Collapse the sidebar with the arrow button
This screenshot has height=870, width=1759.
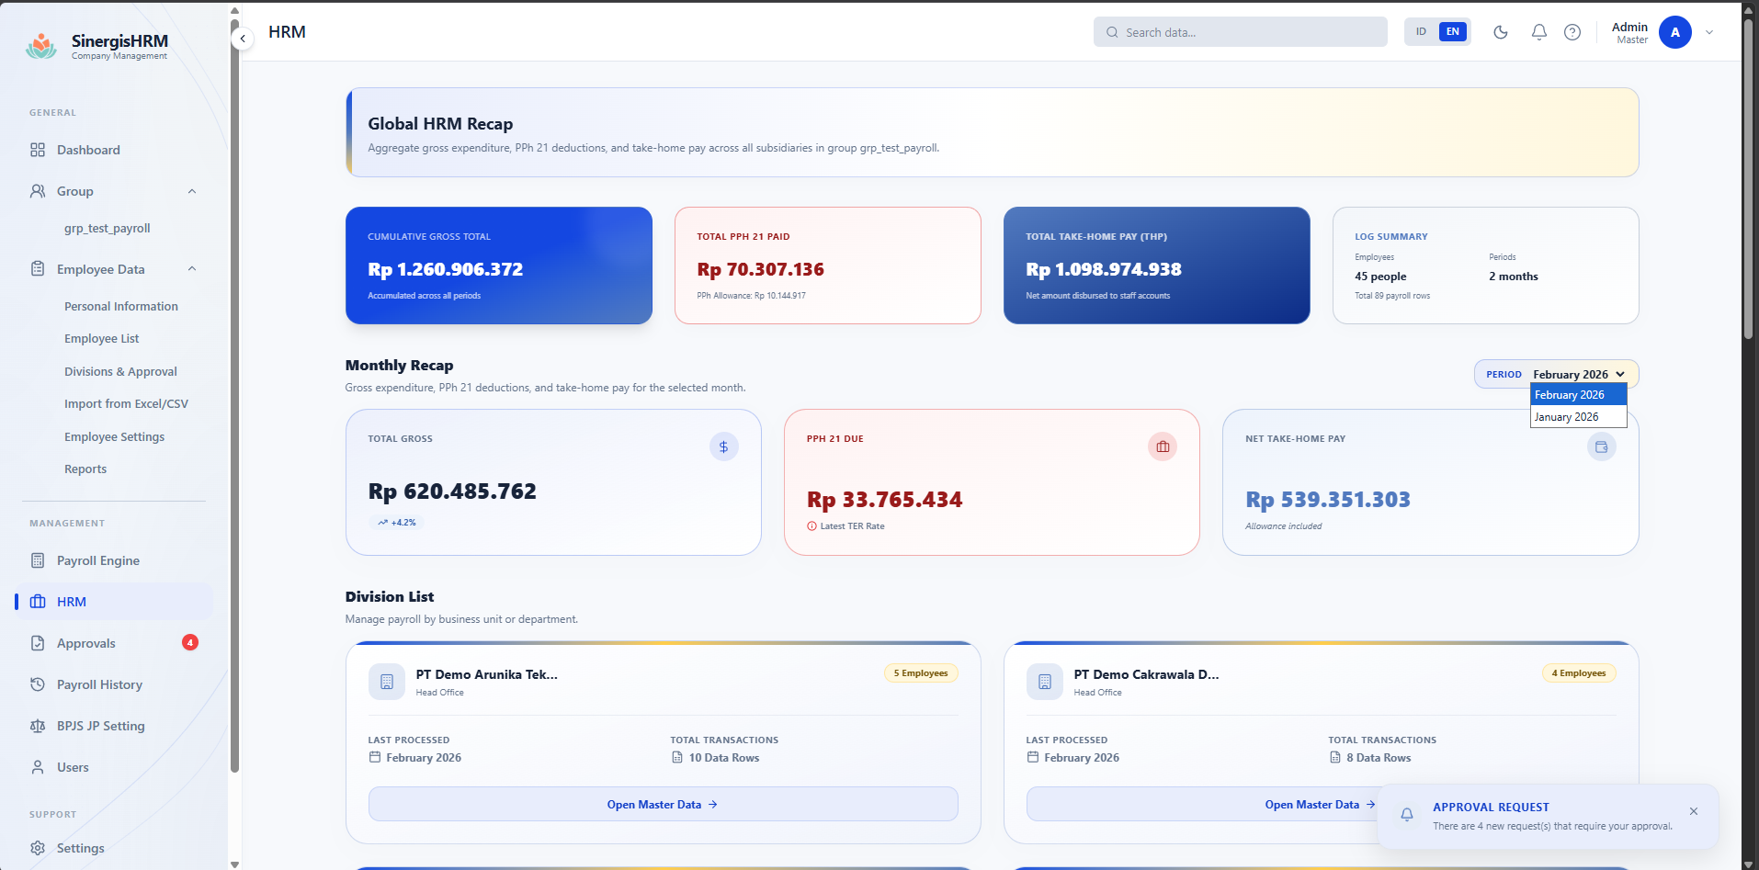(x=243, y=39)
